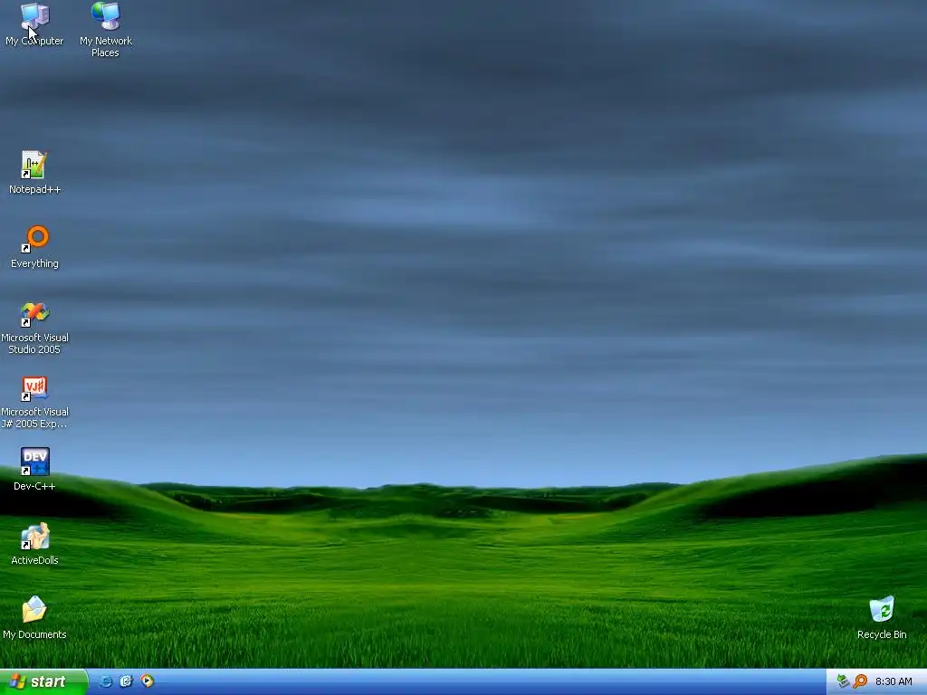
Task: Click the Everything search tray icon
Action: coord(860,681)
